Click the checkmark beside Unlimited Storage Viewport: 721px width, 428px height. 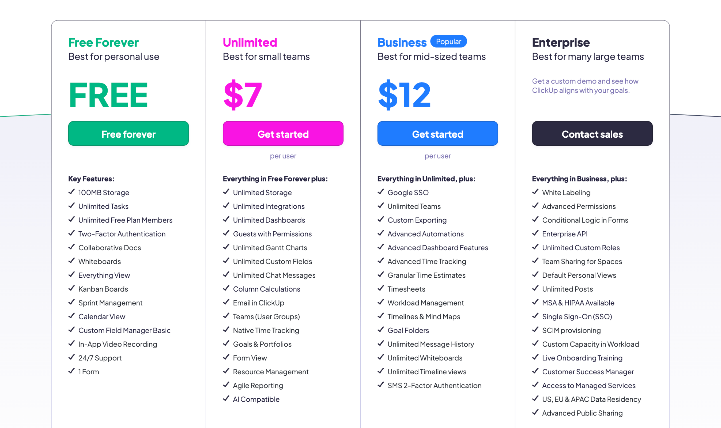[226, 192]
